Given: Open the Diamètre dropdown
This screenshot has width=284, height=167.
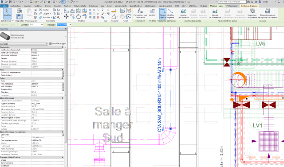Looking at the screenshot, I should (42, 25).
